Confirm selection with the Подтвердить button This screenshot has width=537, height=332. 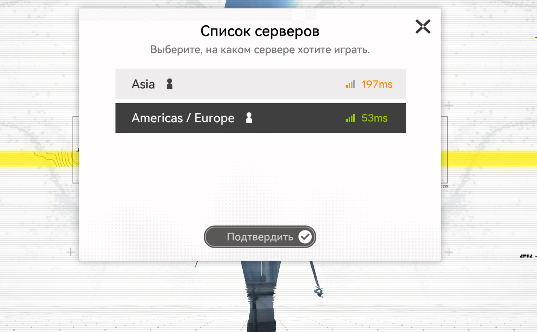260,237
